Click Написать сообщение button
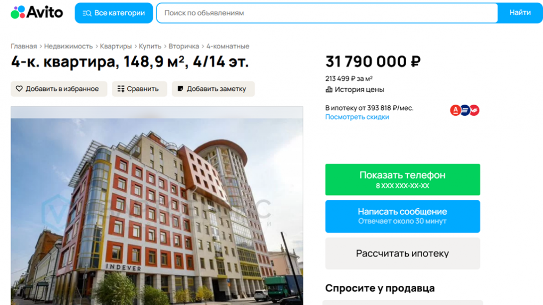543x305 pixels. click(x=402, y=216)
